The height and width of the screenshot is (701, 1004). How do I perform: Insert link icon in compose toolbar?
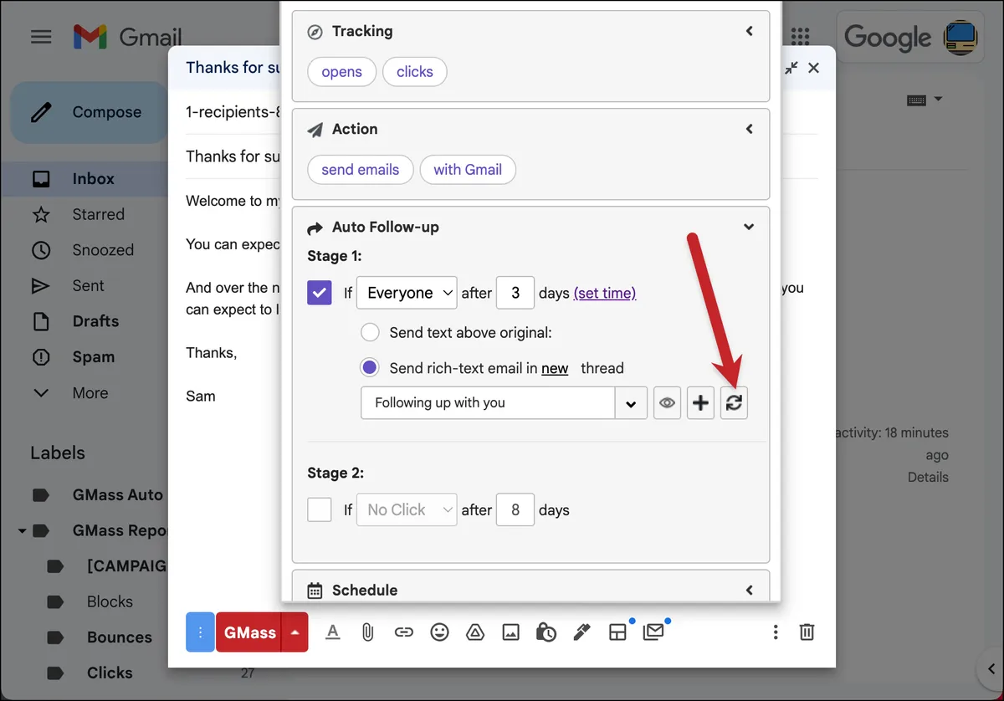(404, 632)
